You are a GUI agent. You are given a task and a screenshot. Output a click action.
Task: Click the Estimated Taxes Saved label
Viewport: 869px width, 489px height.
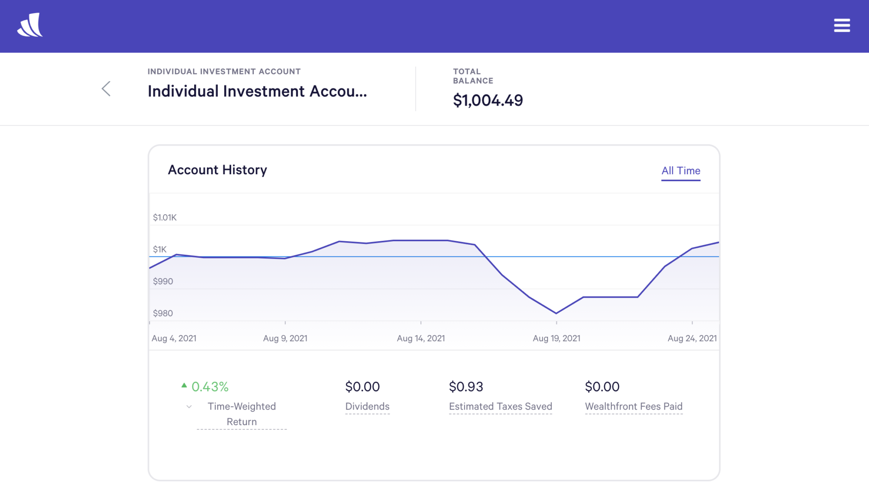click(x=500, y=406)
